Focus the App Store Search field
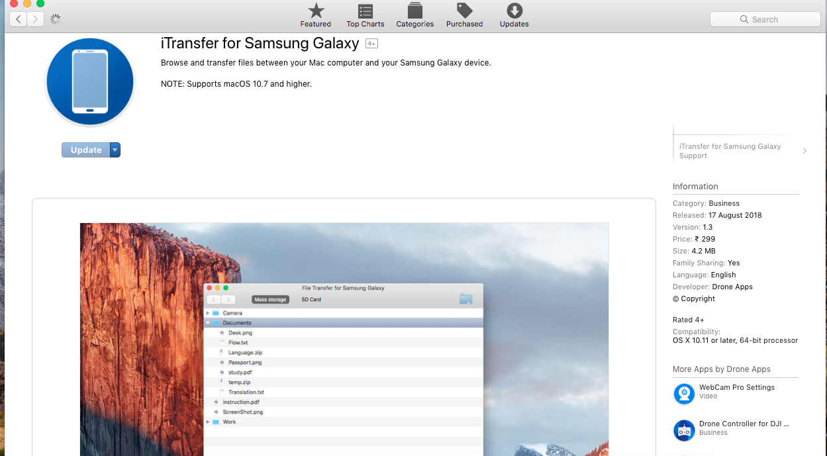Image resolution: width=827 pixels, height=456 pixels. pyautogui.click(x=764, y=19)
